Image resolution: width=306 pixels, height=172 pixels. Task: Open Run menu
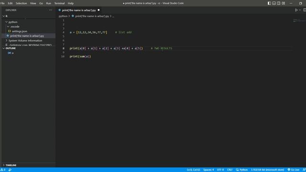[49, 3]
